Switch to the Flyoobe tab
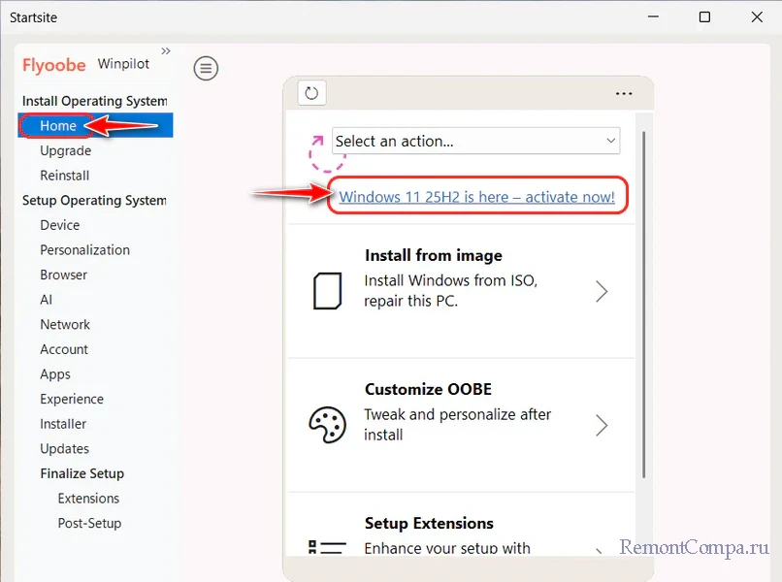 pyautogui.click(x=54, y=65)
